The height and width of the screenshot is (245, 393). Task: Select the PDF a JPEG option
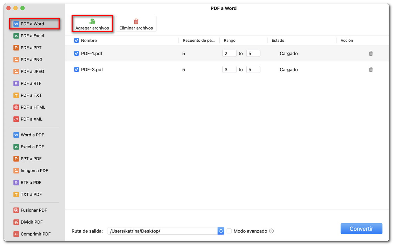(x=16, y=71)
